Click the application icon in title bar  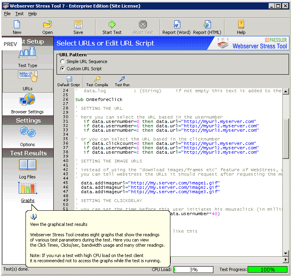[6, 6]
